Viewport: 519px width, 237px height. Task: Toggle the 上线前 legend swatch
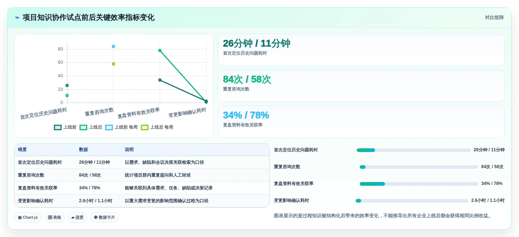[58, 127]
